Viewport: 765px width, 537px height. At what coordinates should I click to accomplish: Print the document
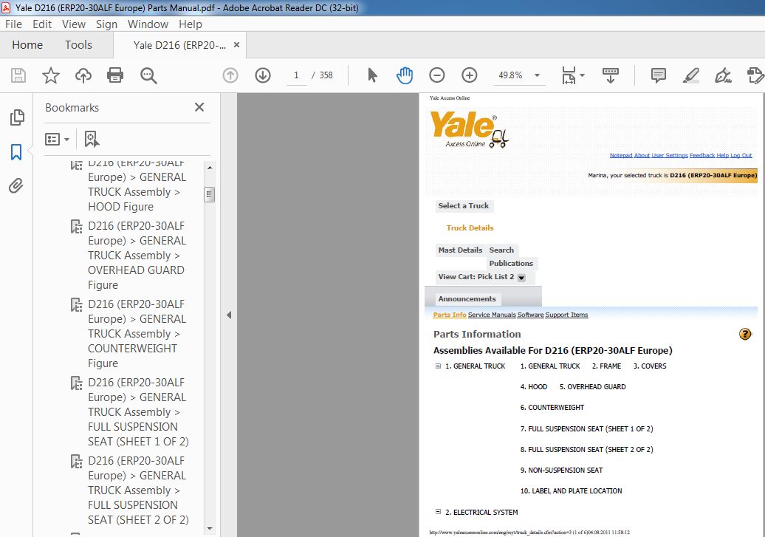[115, 75]
